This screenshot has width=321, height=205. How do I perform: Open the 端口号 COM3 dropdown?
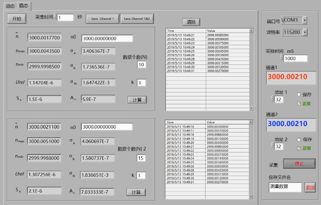click(x=305, y=20)
